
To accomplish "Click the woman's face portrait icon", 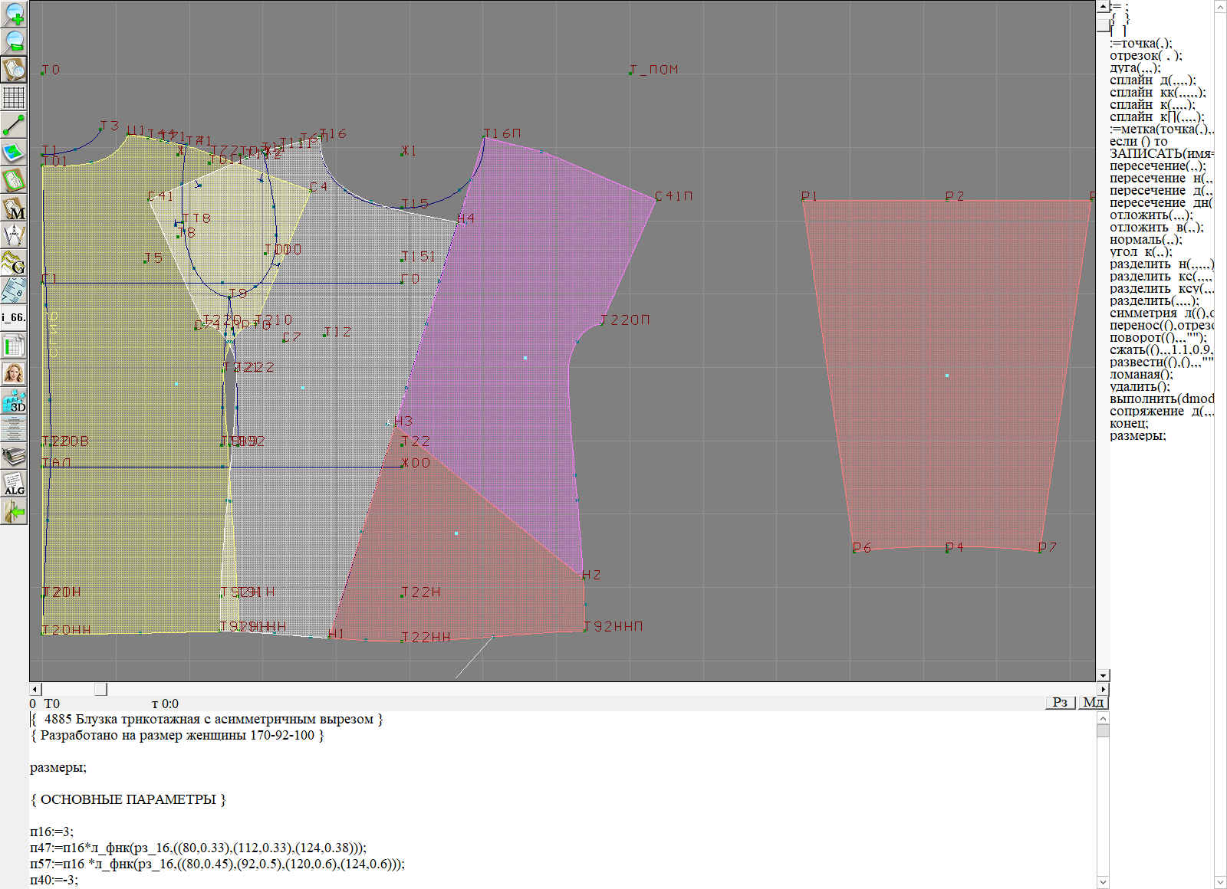I will pyautogui.click(x=14, y=373).
